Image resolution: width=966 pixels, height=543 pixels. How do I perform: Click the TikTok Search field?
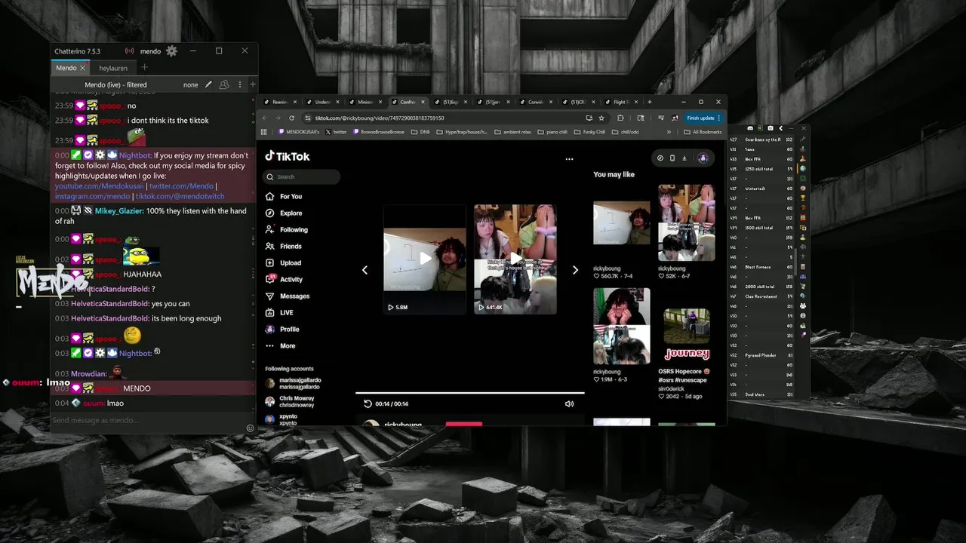pyautogui.click(x=302, y=176)
